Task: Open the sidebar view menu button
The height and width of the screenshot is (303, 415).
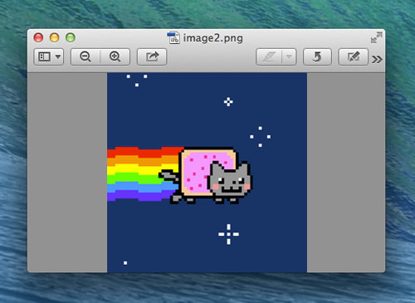Action: pyautogui.click(x=49, y=56)
